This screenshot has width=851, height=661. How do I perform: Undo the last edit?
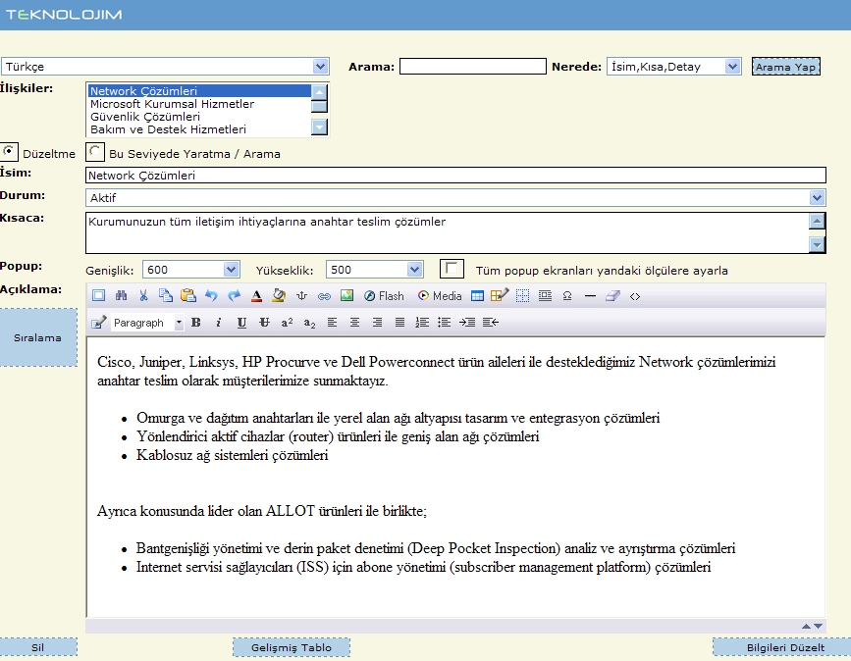point(211,295)
